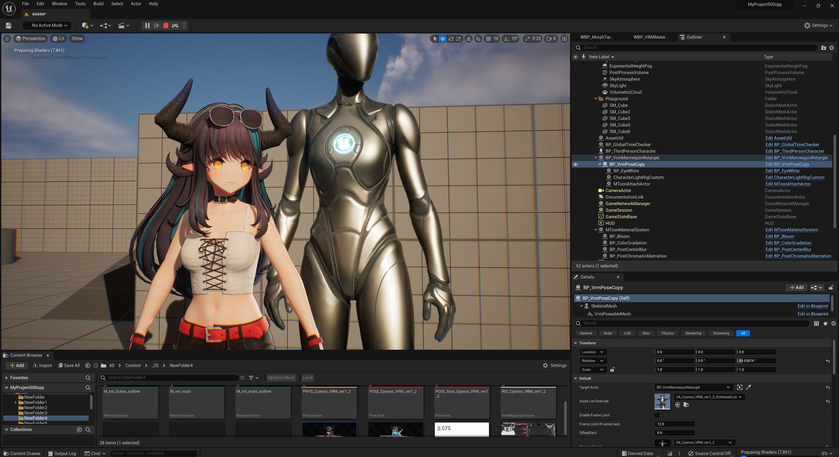Click the Edit BP_EyeWhite link in Outliner
This screenshot has height=457, width=839.
click(782, 171)
